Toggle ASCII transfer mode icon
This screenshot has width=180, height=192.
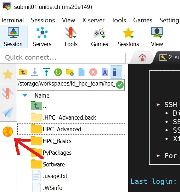[x=105, y=72]
